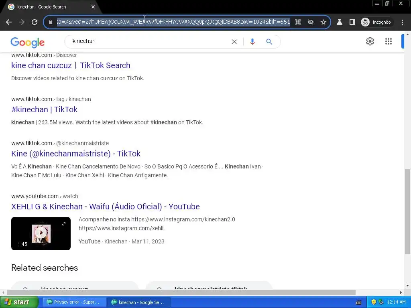Open 'kine chan cuzcuz | TikTok Search' result
411x308 pixels.
point(71,65)
